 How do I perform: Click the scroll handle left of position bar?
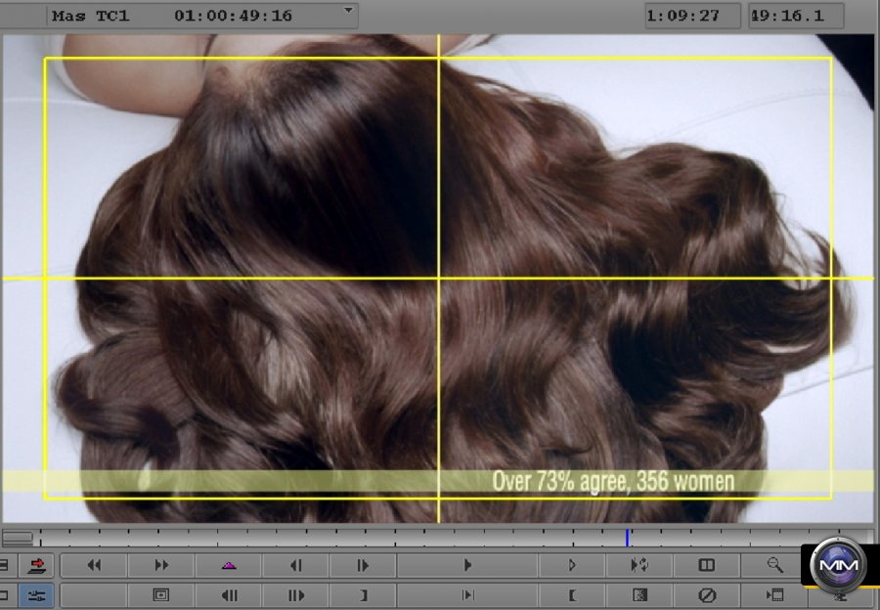(18, 539)
